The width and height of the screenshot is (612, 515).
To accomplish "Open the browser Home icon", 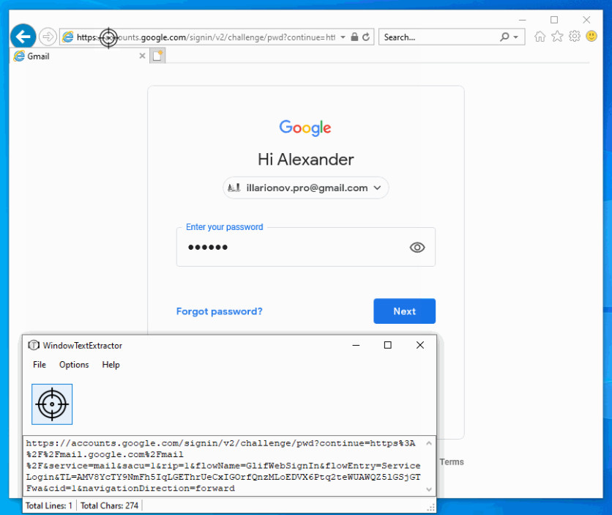I will click(540, 37).
